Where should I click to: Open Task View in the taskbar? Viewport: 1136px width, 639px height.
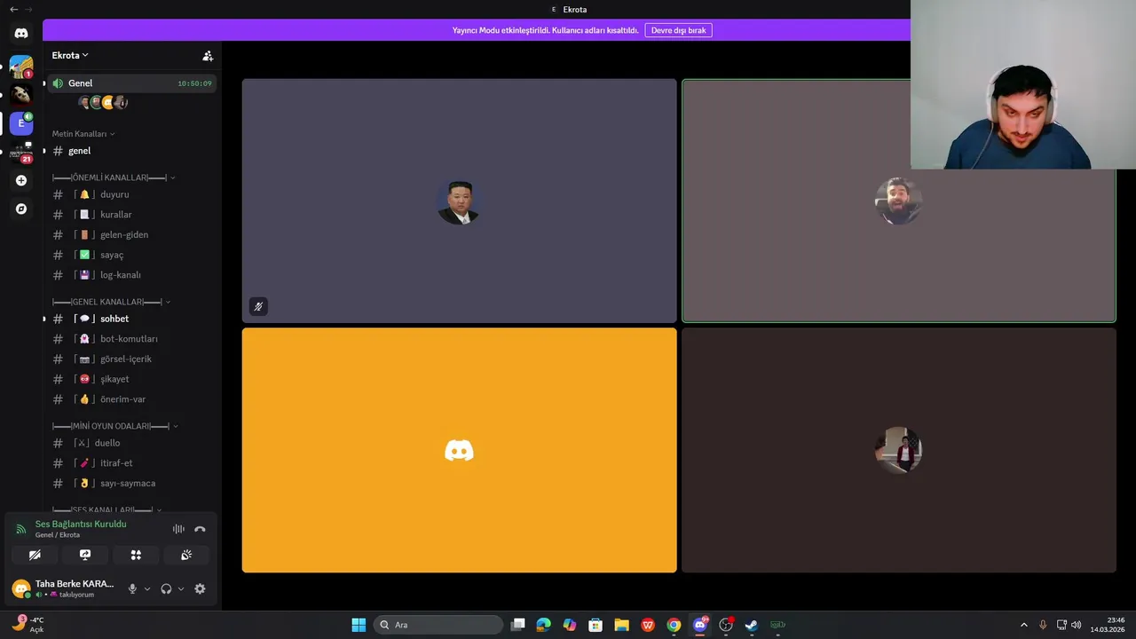click(518, 625)
